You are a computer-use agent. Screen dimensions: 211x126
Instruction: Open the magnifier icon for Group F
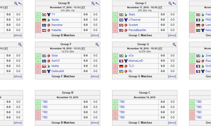pyautogui.click(x=97, y=44)
